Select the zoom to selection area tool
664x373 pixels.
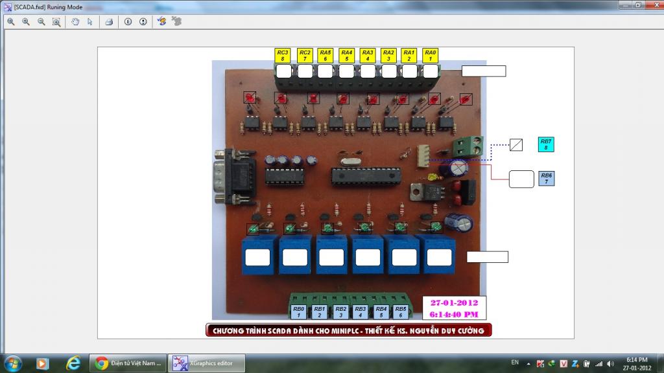[56, 21]
